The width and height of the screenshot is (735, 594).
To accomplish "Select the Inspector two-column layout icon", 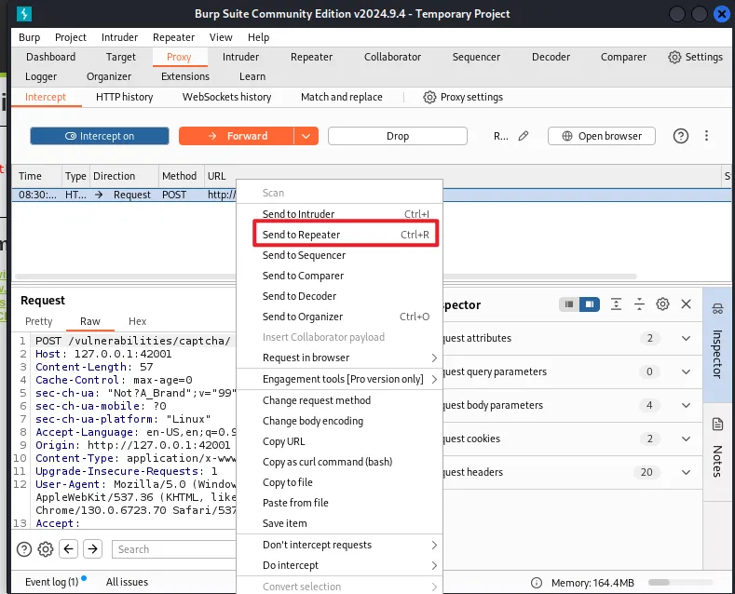I will pyautogui.click(x=590, y=304).
